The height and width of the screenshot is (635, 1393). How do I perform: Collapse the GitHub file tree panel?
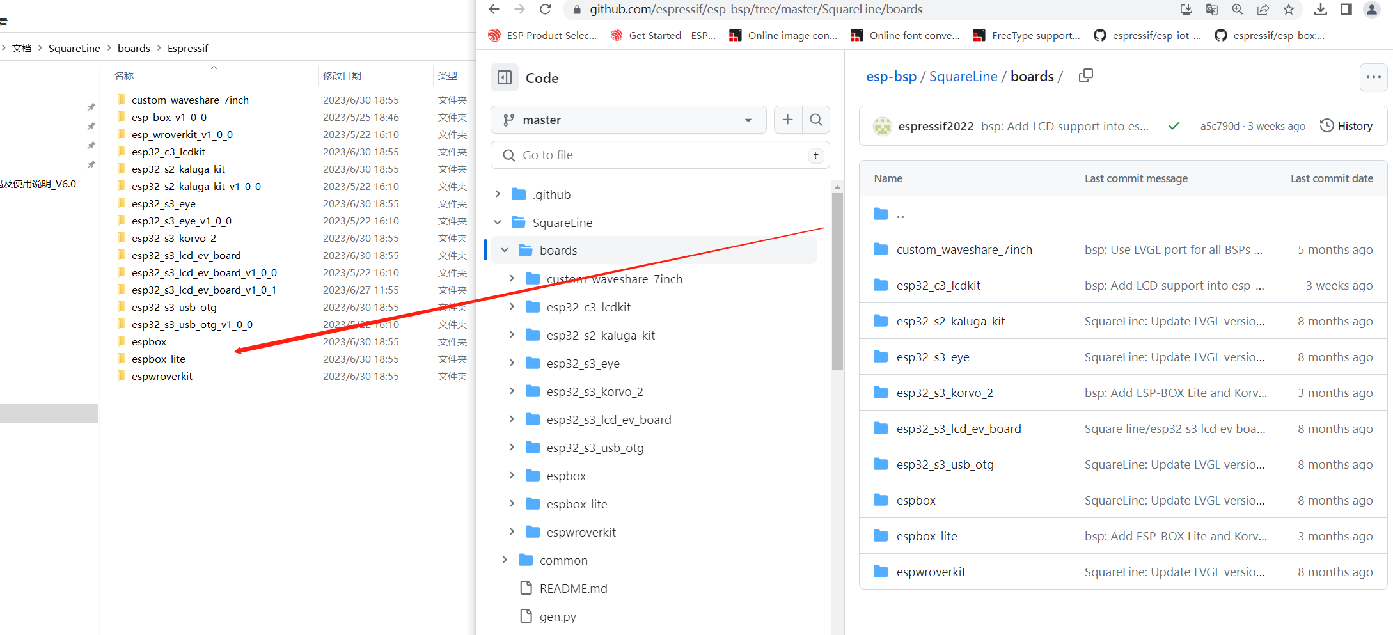point(505,77)
